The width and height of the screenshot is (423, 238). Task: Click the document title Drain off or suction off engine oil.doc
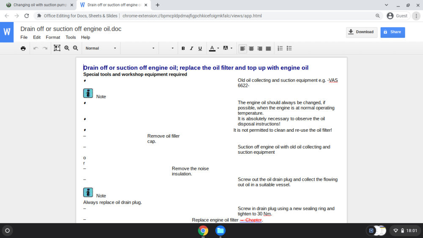point(71,29)
